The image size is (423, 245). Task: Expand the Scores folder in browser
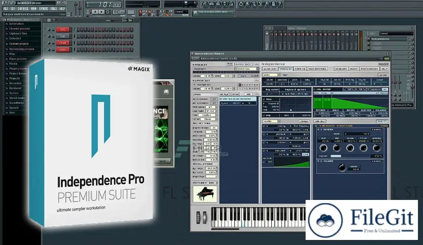point(14,93)
